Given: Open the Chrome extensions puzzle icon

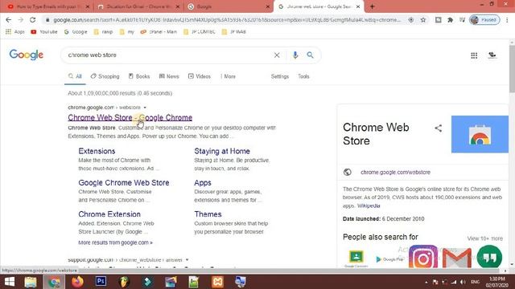Looking at the screenshot, I should pos(451,20).
